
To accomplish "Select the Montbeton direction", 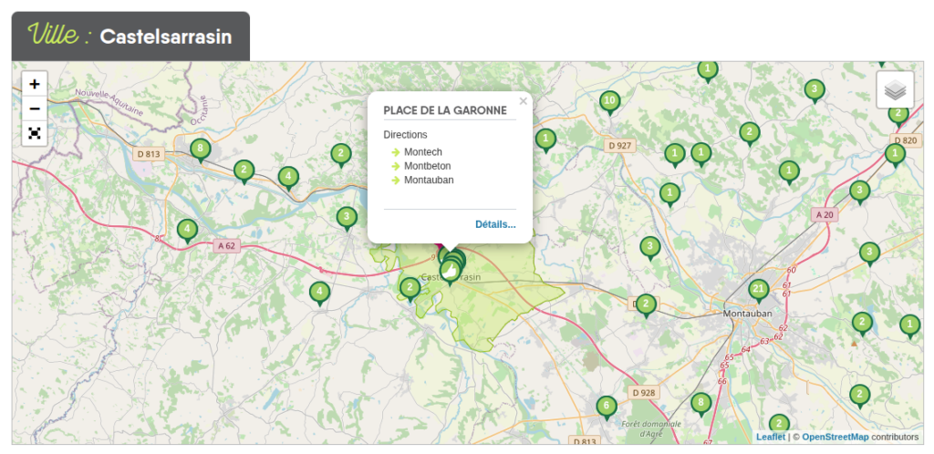I will coord(427,166).
